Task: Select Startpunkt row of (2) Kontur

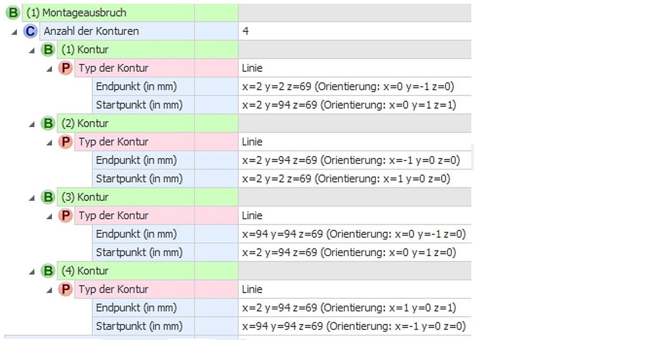Action: pos(282,179)
